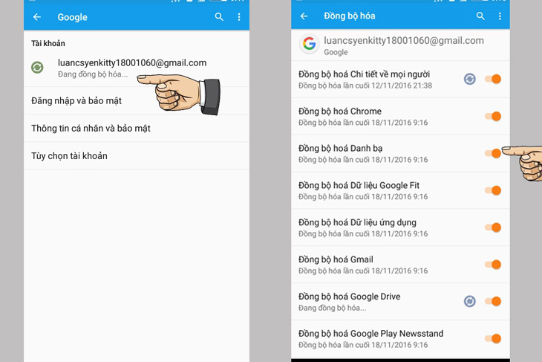Select the Google title on the left screen
542x362 pixels.
[x=72, y=17]
